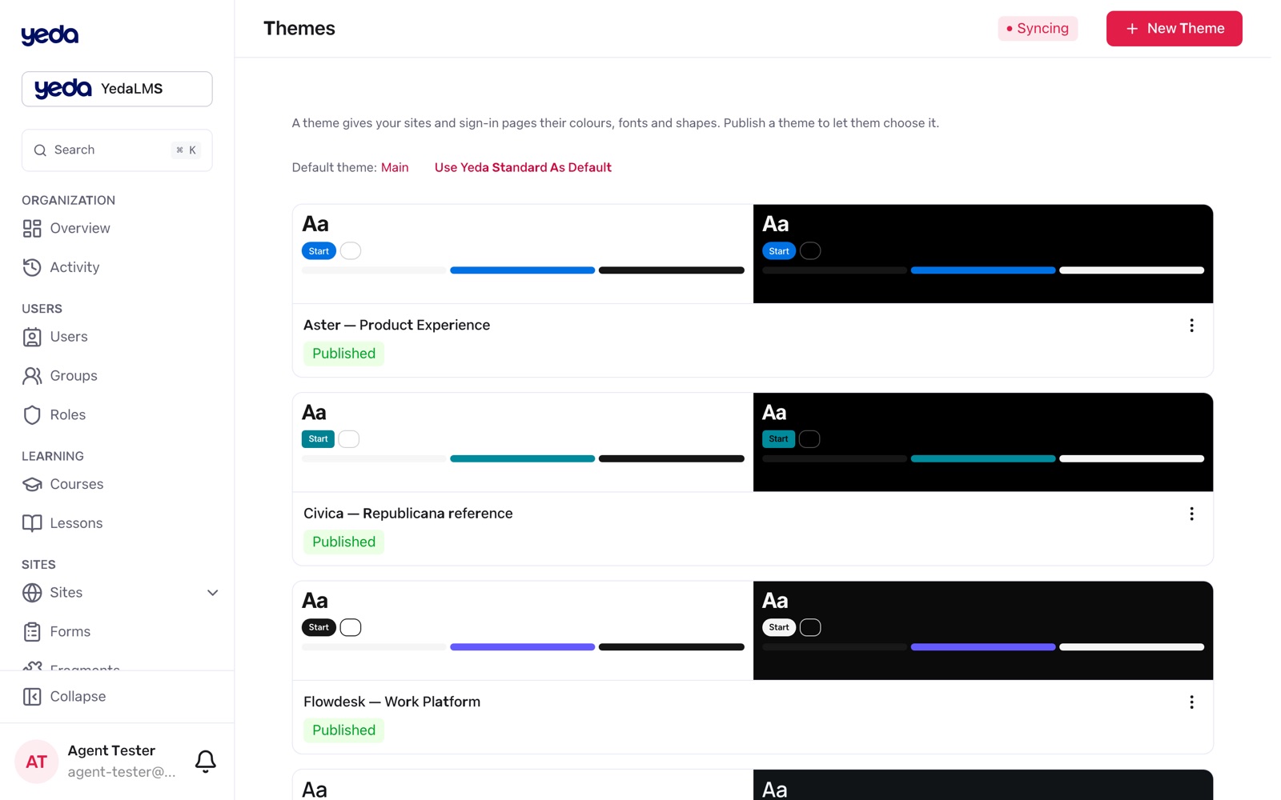The width and height of the screenshot is (1281, 800).
Task: Click Aster — Product Experience title
Action: (x=396, y=325)
